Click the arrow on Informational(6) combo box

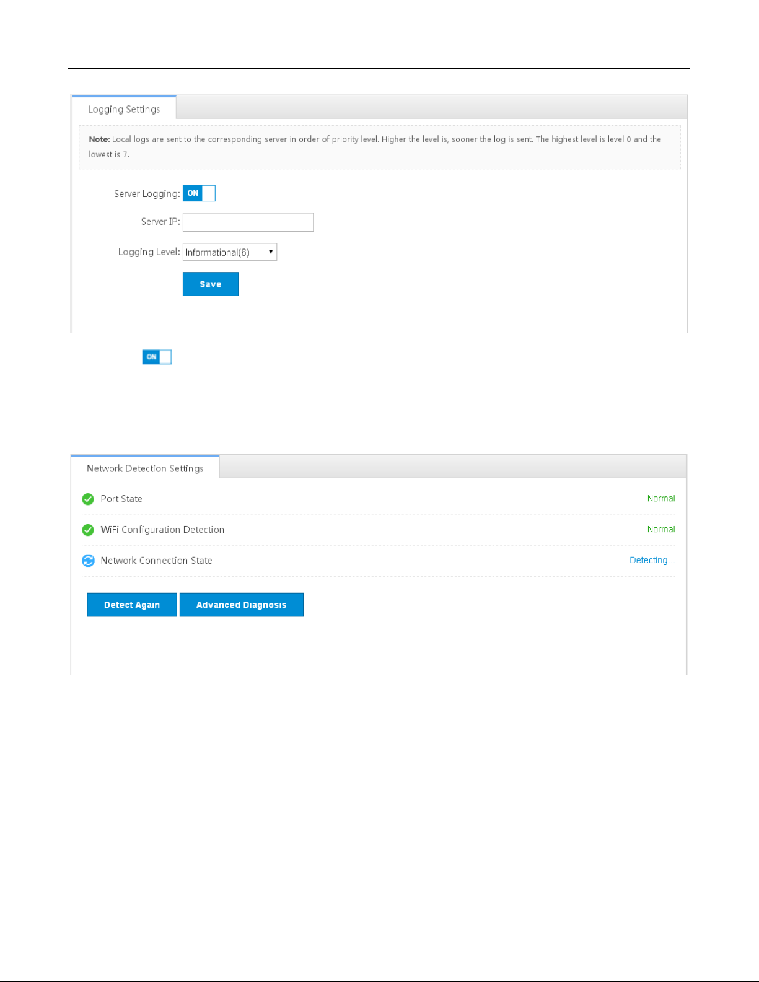pos(271,252)
